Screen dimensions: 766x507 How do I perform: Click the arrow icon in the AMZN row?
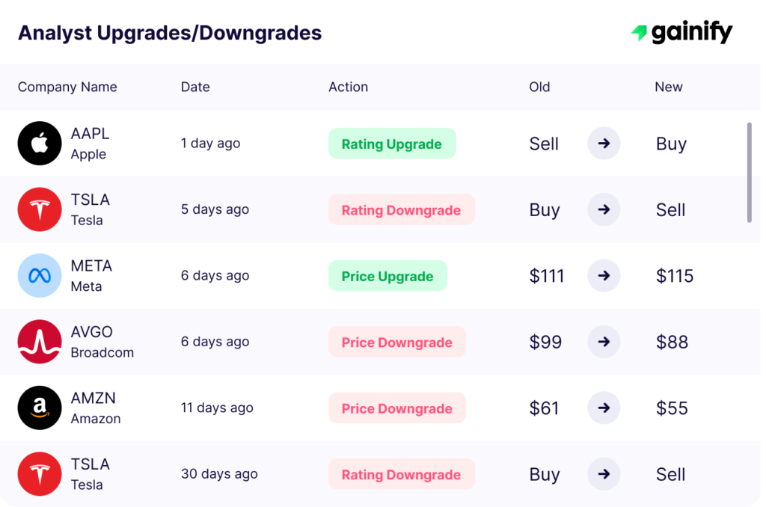pyautogui.click(x=604, y=408)
